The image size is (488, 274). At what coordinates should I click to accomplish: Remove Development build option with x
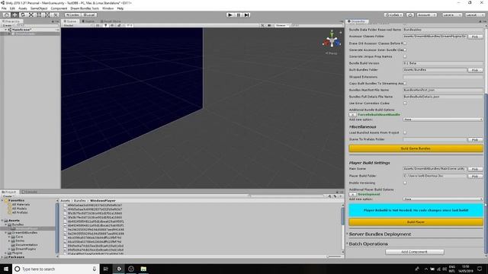click(x=352, y=195)
